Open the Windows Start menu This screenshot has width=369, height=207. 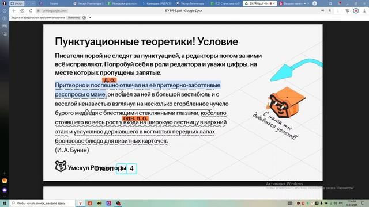5,203
